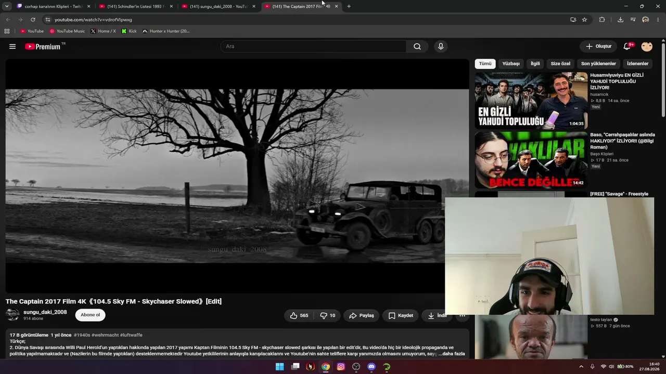Show hidden system tray icons
666x374 pixels.
pos(582,367)
